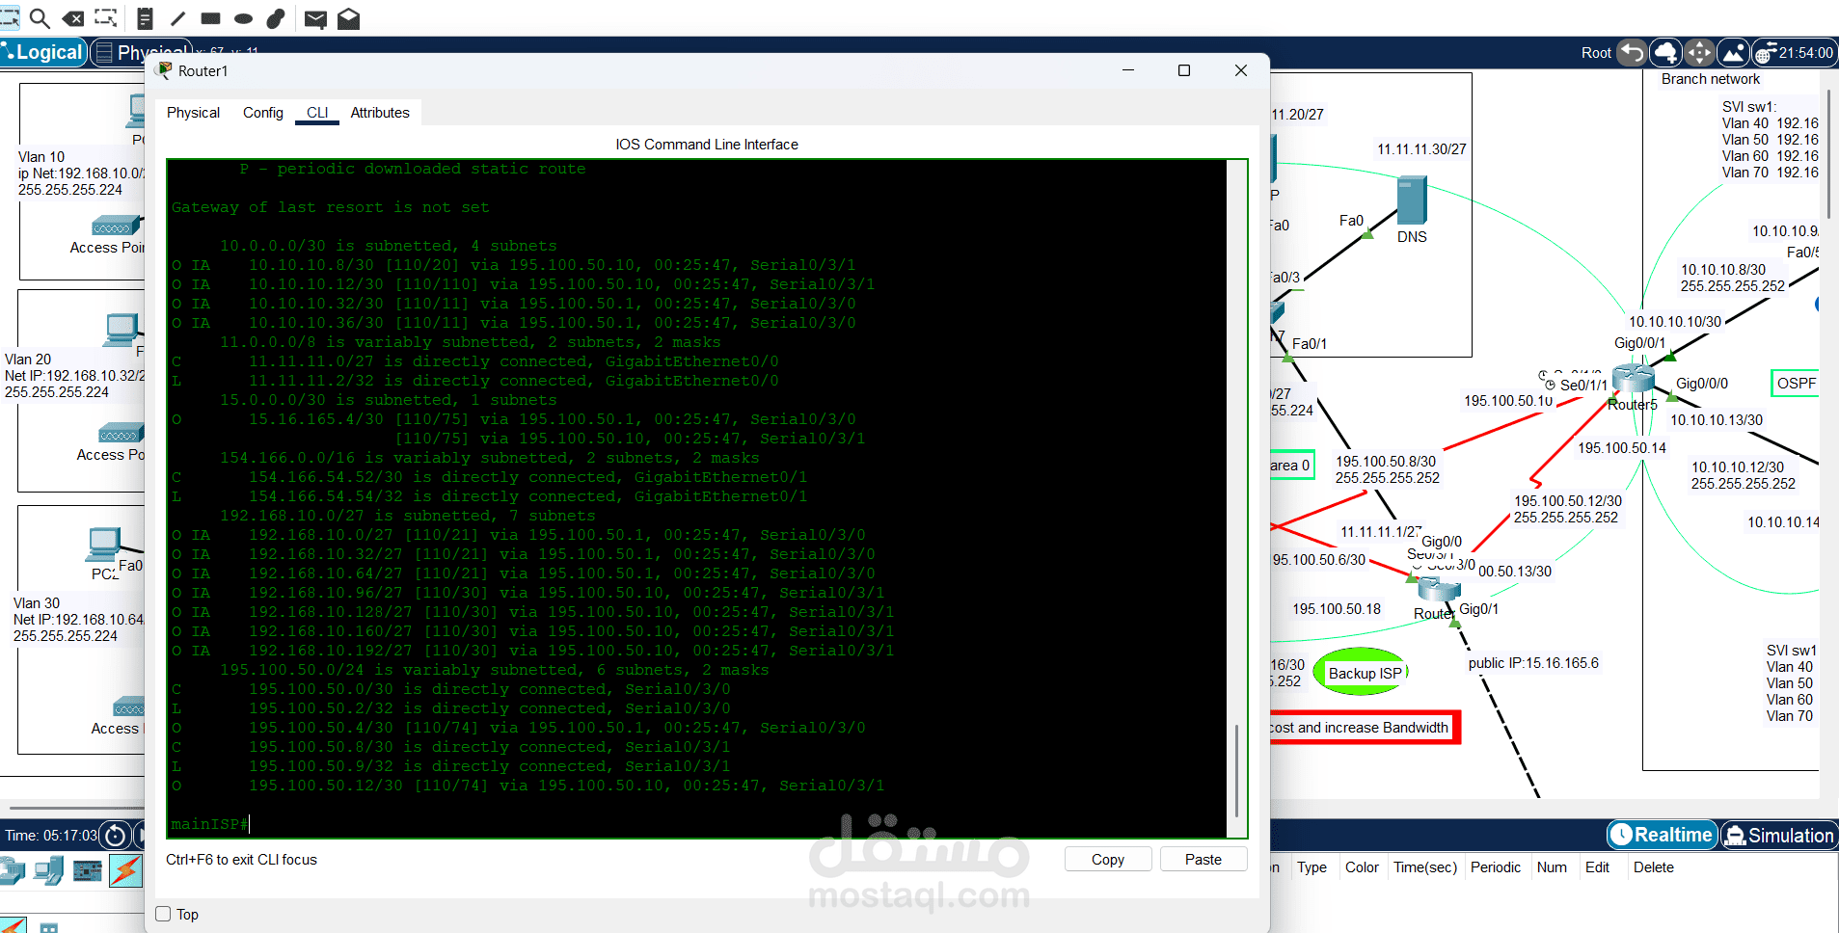Open the Environment clock showing 21:54:00
The width and height of the screenshot is (1839, 933).
click(x=1794, y=52)
